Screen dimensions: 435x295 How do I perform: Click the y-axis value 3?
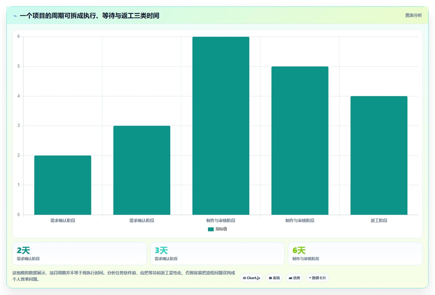[18, 126]
